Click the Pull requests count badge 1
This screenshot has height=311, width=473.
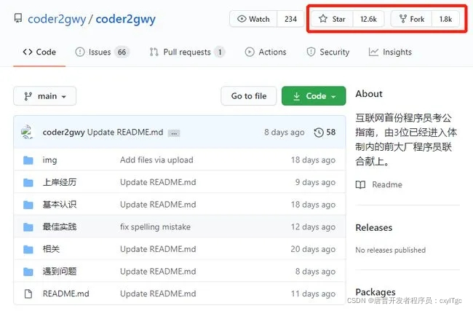point(220,52)
